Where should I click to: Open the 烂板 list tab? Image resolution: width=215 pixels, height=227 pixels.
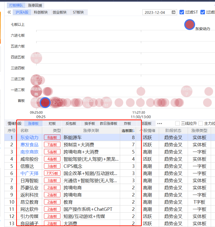(52, 123)
